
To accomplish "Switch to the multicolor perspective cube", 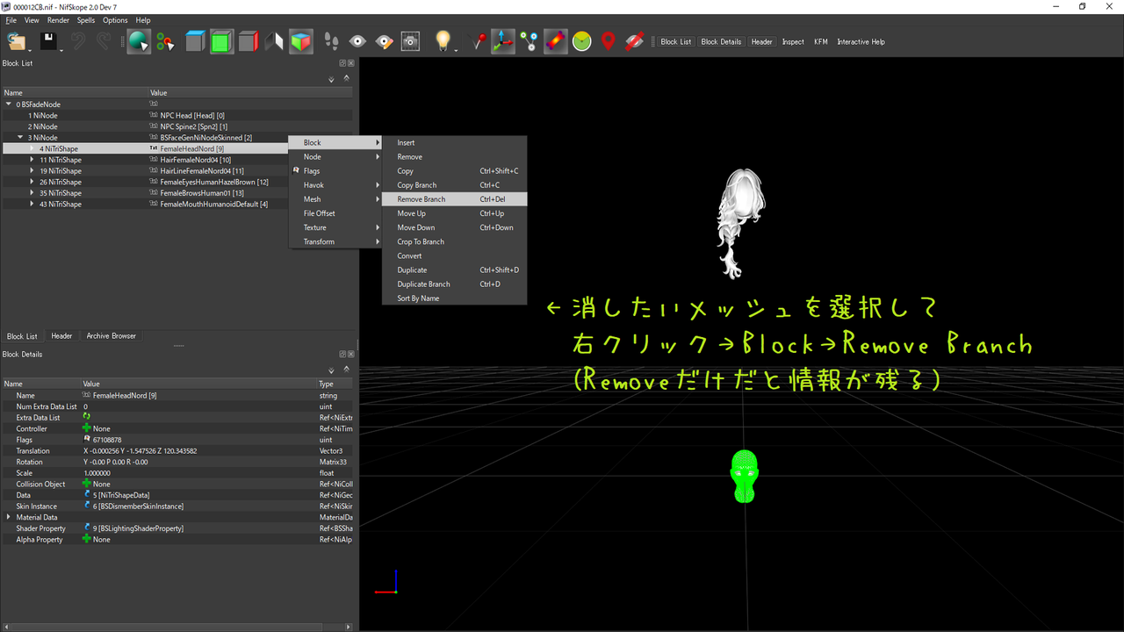I will (301, 41).
